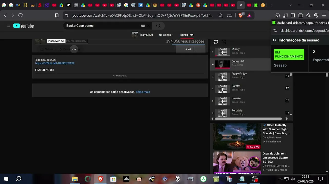
Task: Open the on-screen keyboard icon in search
Action: [143, 26]
